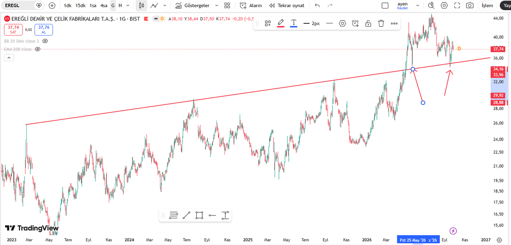Expand the timeframe interval dropdown
This screenshot has width=511, height=245.
129,6
